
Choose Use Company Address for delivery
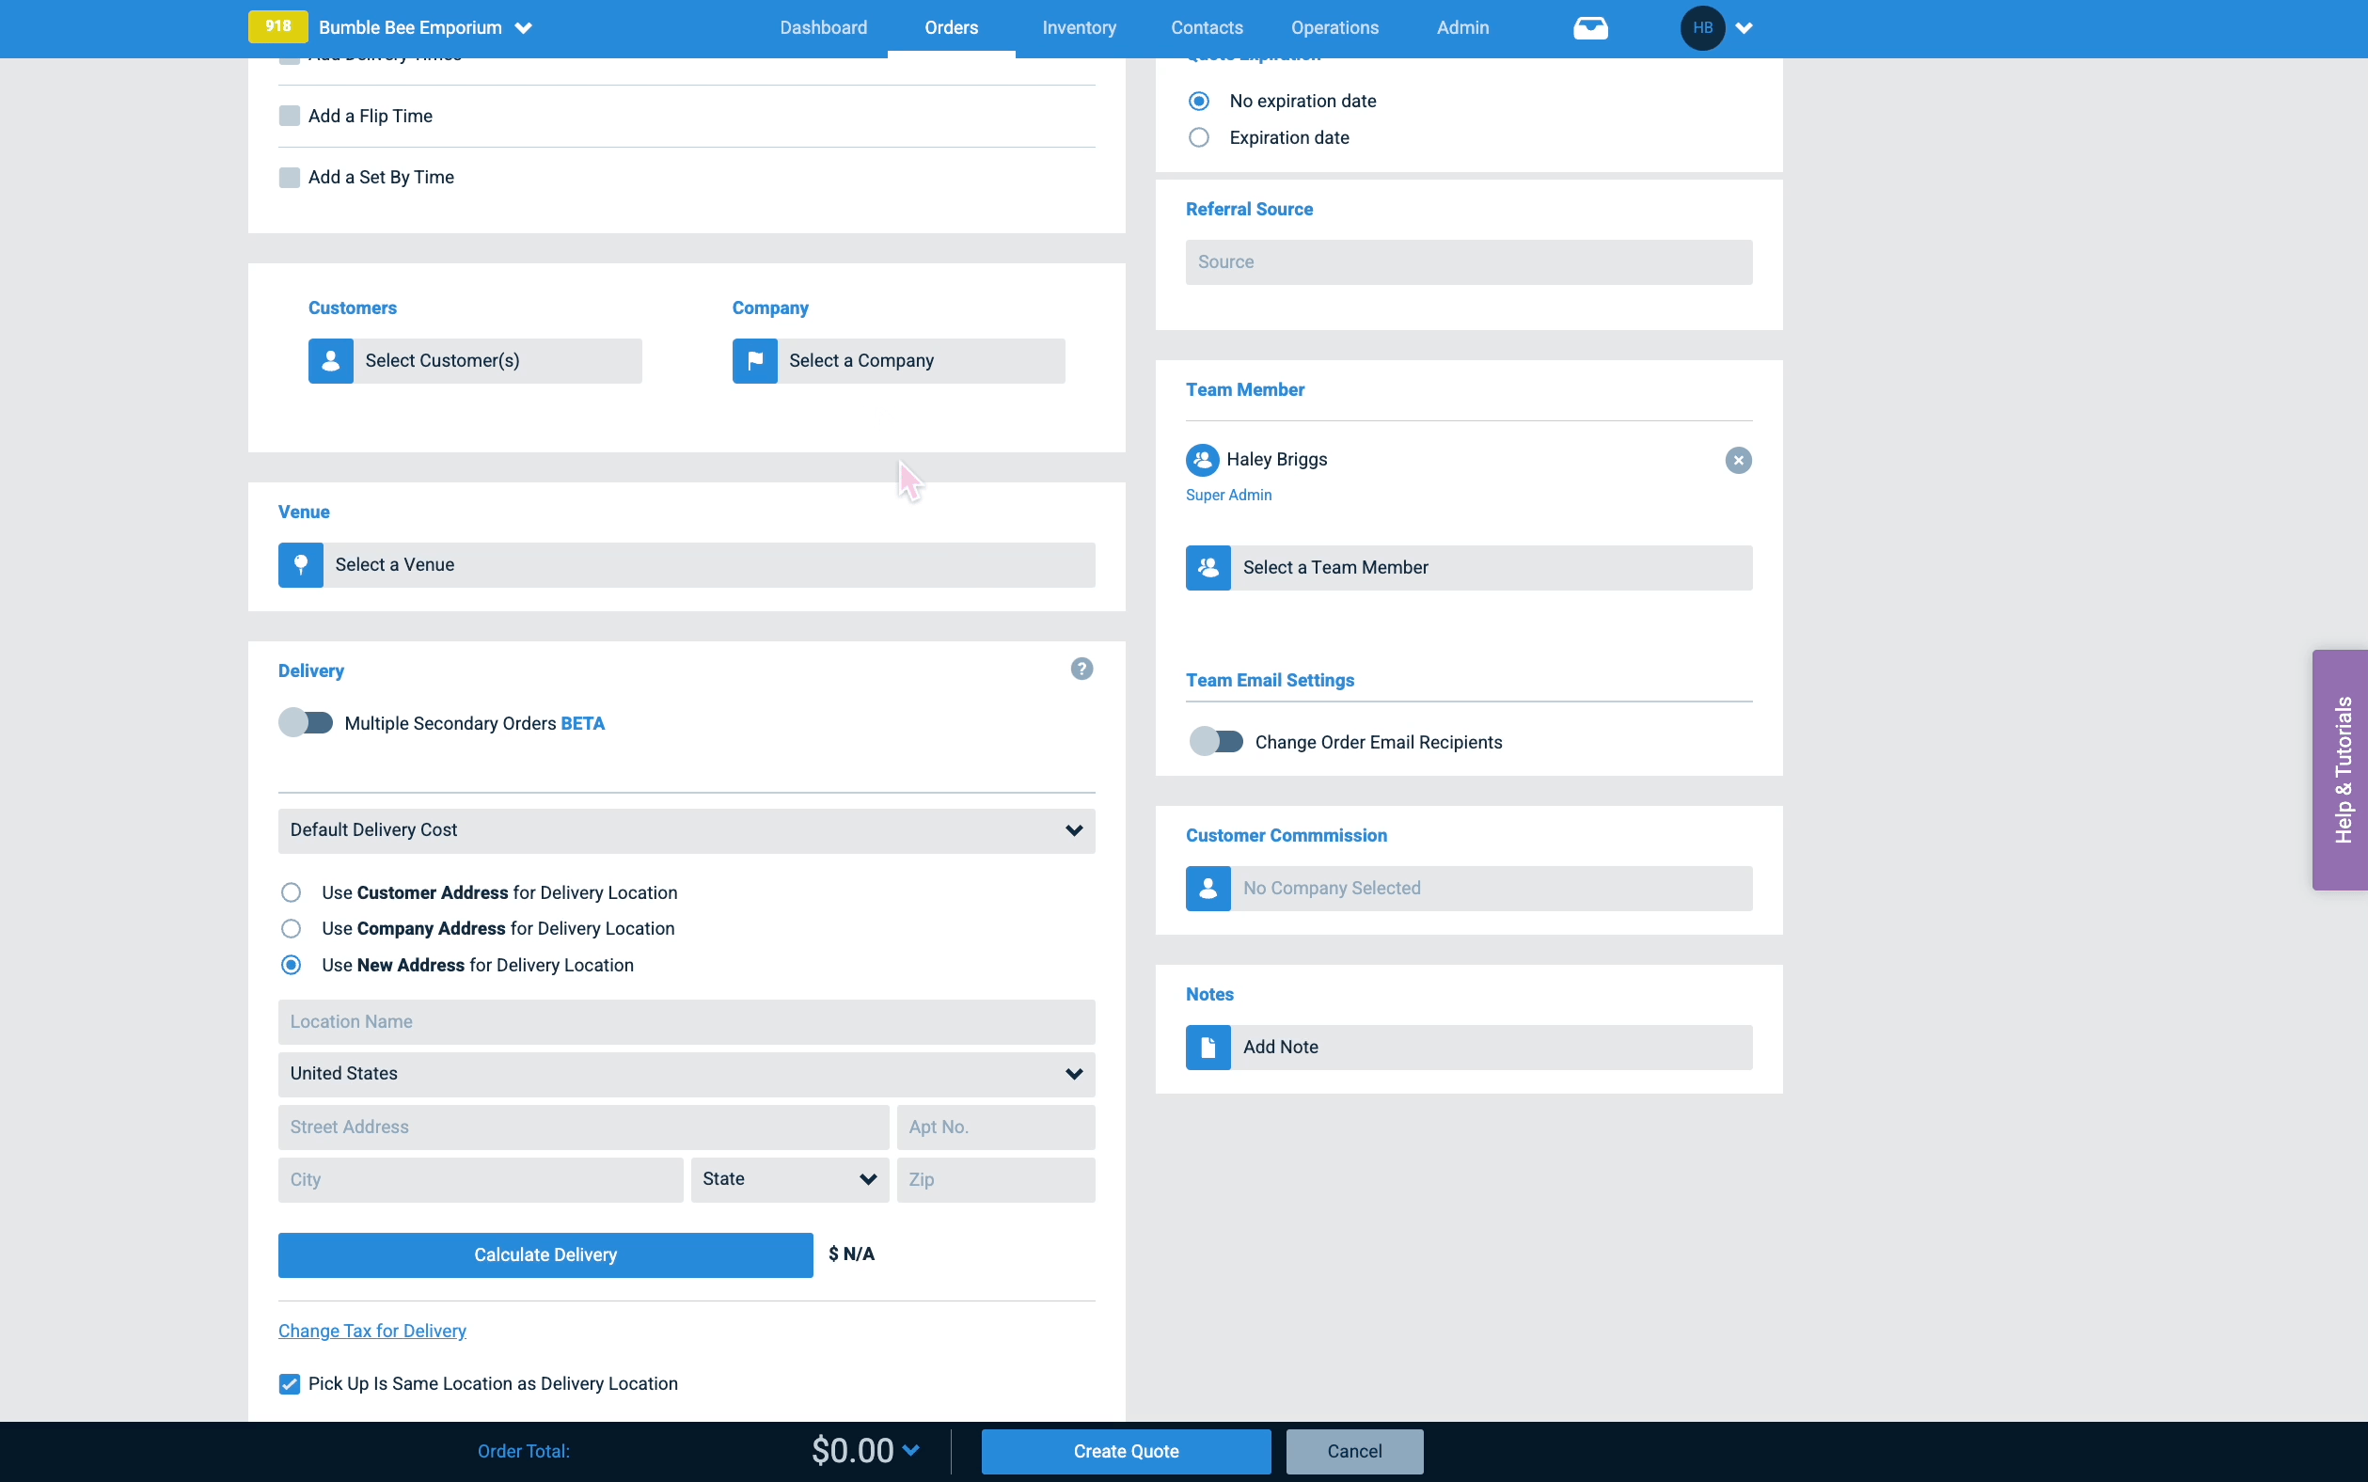point(292,929)
